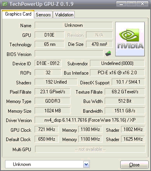Screen dimensions: 151x171
Task: Click Bandwidth value 151.1 GB/s
Action: coord(125,111)
